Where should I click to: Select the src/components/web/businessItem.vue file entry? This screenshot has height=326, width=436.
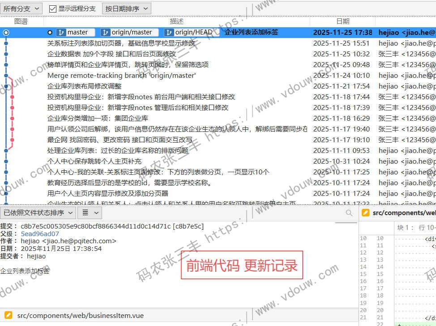[x=81, y=315]
